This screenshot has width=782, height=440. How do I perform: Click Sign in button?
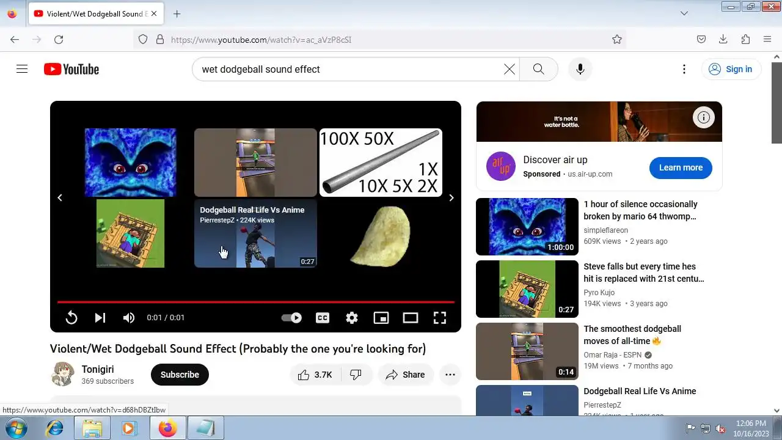click(731, 69)
